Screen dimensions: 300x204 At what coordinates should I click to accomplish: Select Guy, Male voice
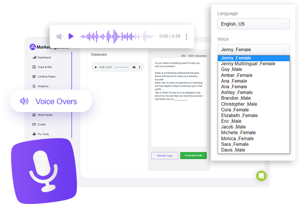pyautogui.click(x=254, y=70)
